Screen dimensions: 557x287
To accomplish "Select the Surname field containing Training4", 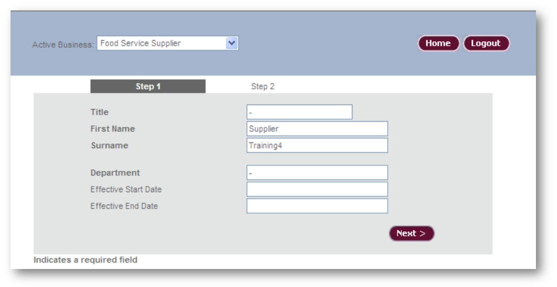I will pyautogui.click(x=317, y=145).
